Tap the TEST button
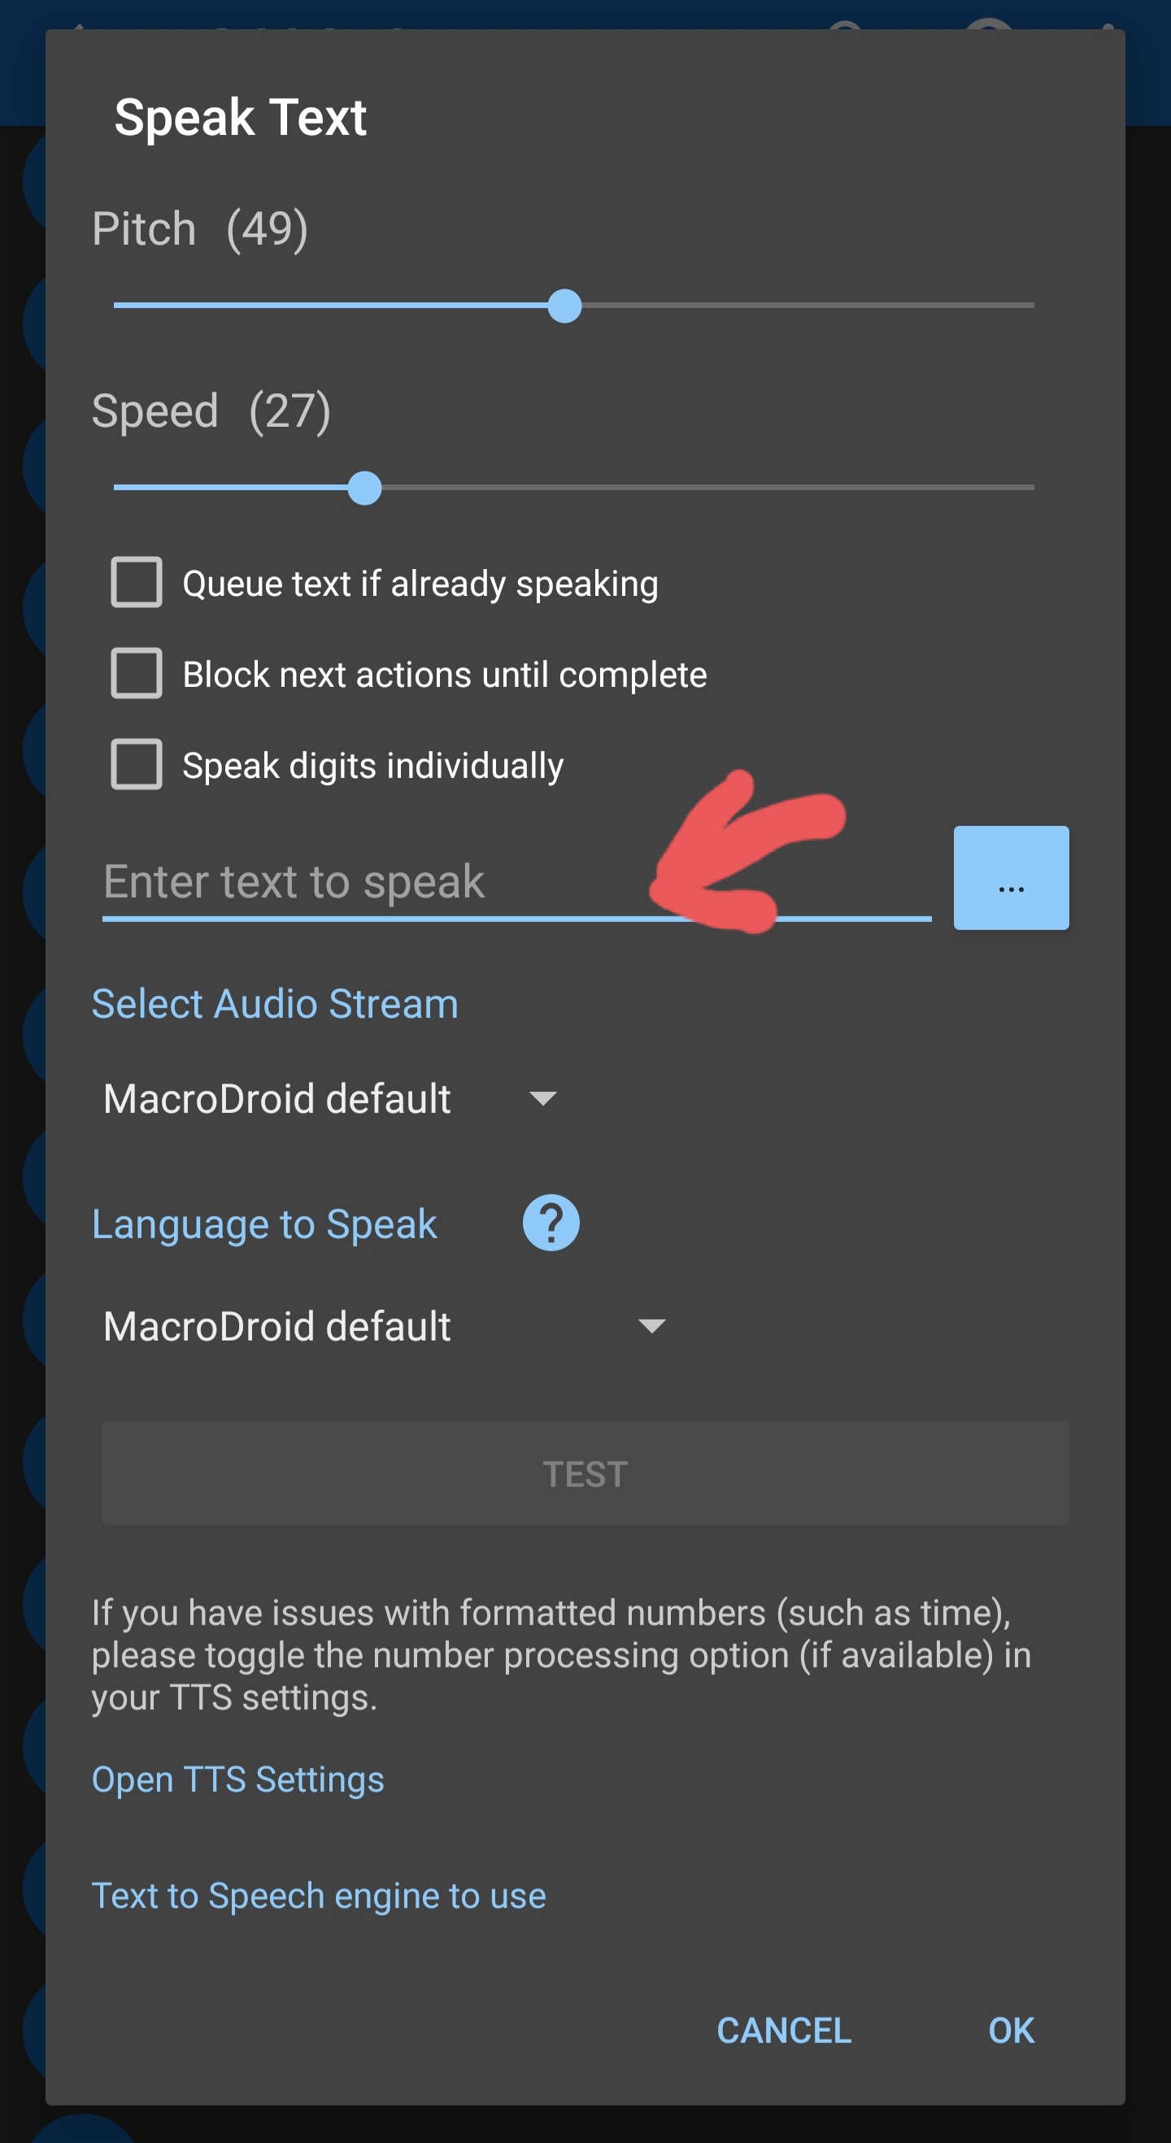 click(x=585, y=1473)
